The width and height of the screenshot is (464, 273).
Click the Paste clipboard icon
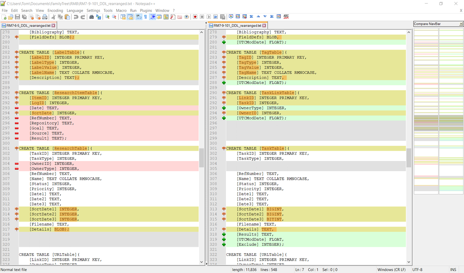click(67, 17)
